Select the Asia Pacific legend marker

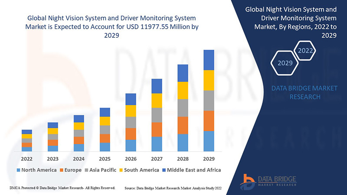[87, 170]
